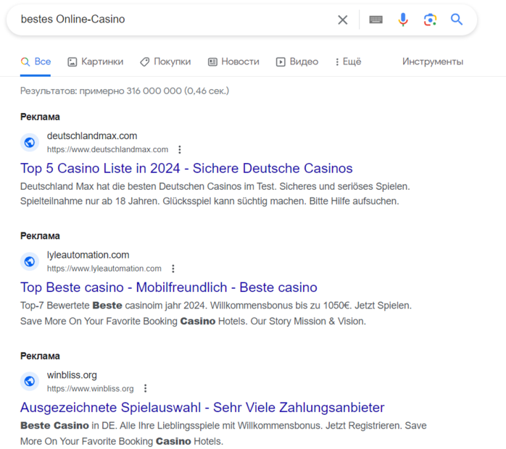
Task: Open Top 5 Casino Liste in 2024 link
Action: click(186, 168)
